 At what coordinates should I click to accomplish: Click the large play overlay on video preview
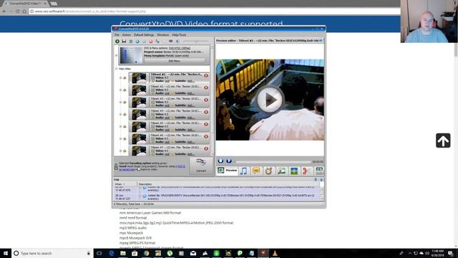coord(270,100)
